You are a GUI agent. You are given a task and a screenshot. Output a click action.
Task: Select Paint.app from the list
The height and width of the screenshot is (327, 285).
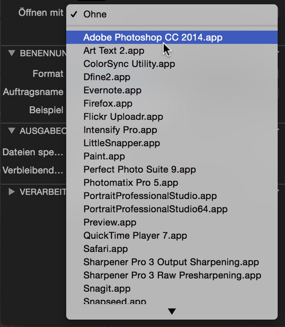(172, 156)
